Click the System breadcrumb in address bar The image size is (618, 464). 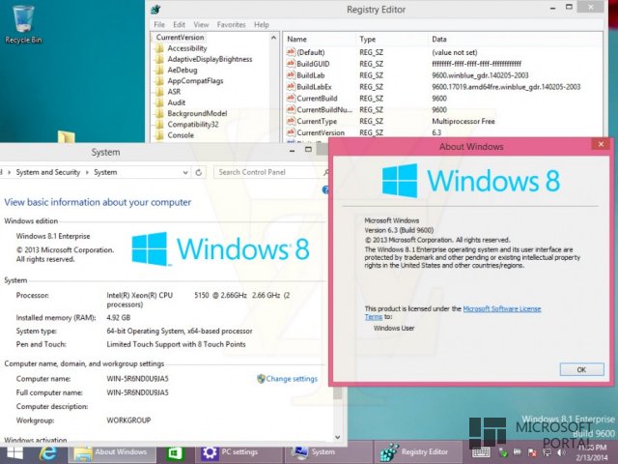click(105, 172)
